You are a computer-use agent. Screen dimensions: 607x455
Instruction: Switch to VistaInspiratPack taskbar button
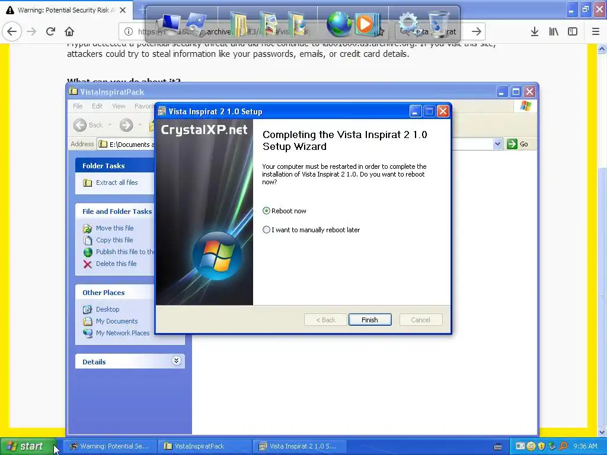[x=205, y=446]
